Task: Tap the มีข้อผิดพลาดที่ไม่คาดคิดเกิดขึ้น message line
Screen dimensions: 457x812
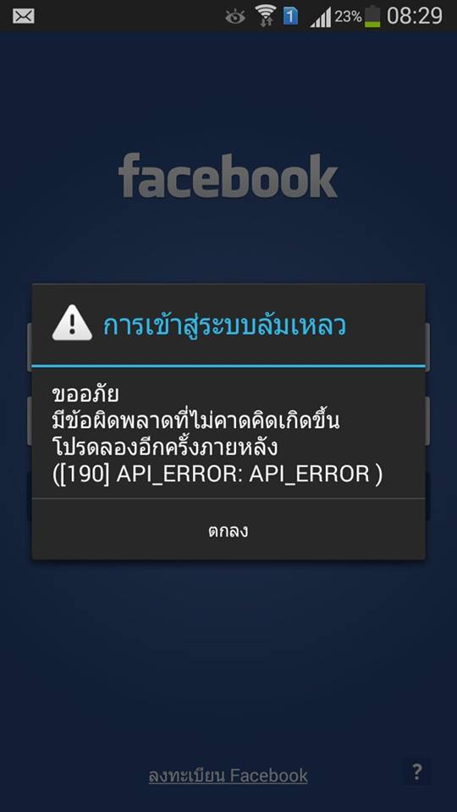Action: (195, 420)
